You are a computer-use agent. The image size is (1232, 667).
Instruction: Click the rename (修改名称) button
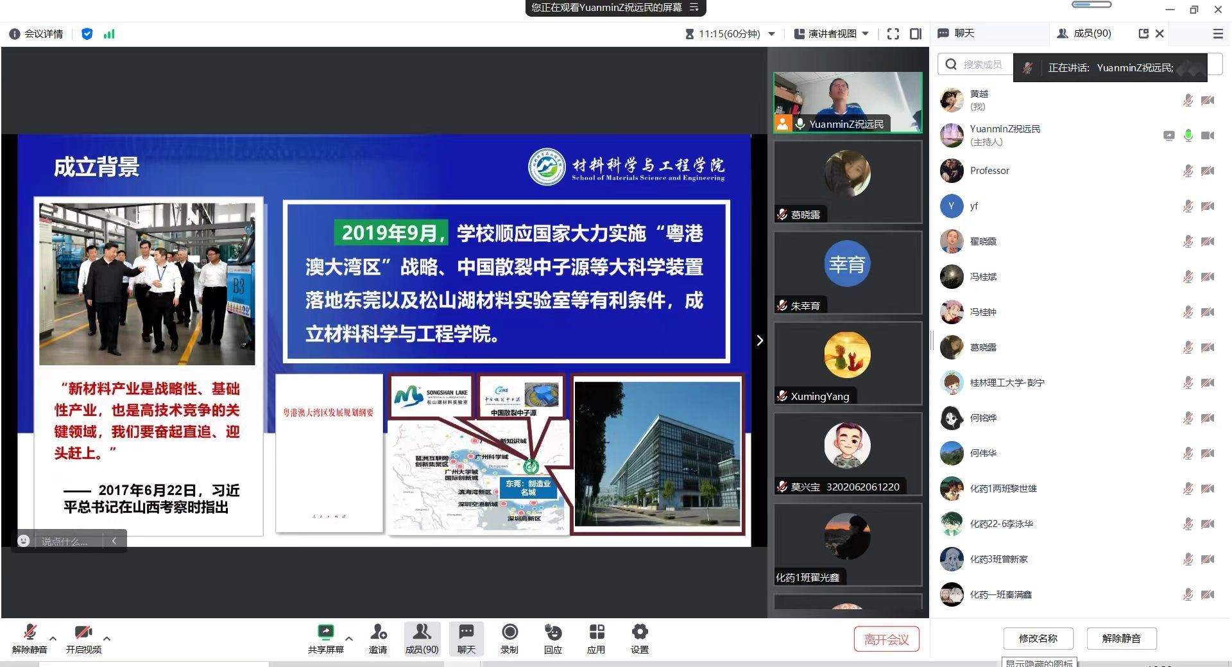coord(1038,638)
